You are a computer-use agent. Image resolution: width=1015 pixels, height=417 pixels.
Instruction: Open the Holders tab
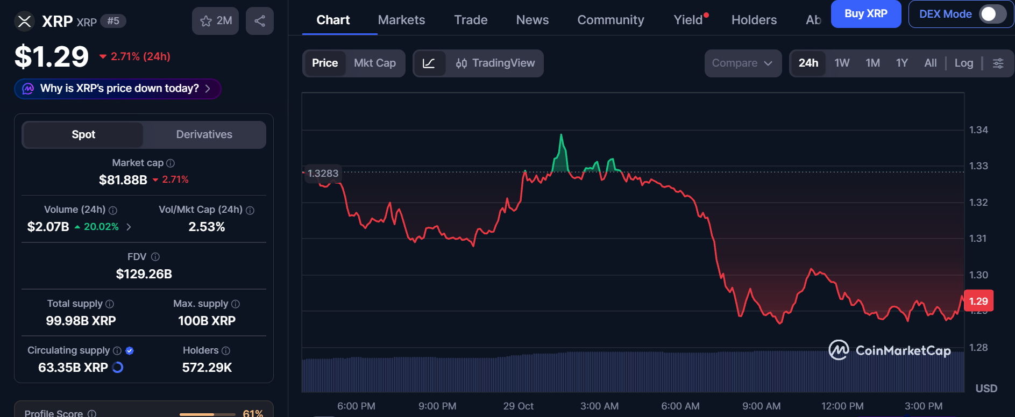click(754, 20)
